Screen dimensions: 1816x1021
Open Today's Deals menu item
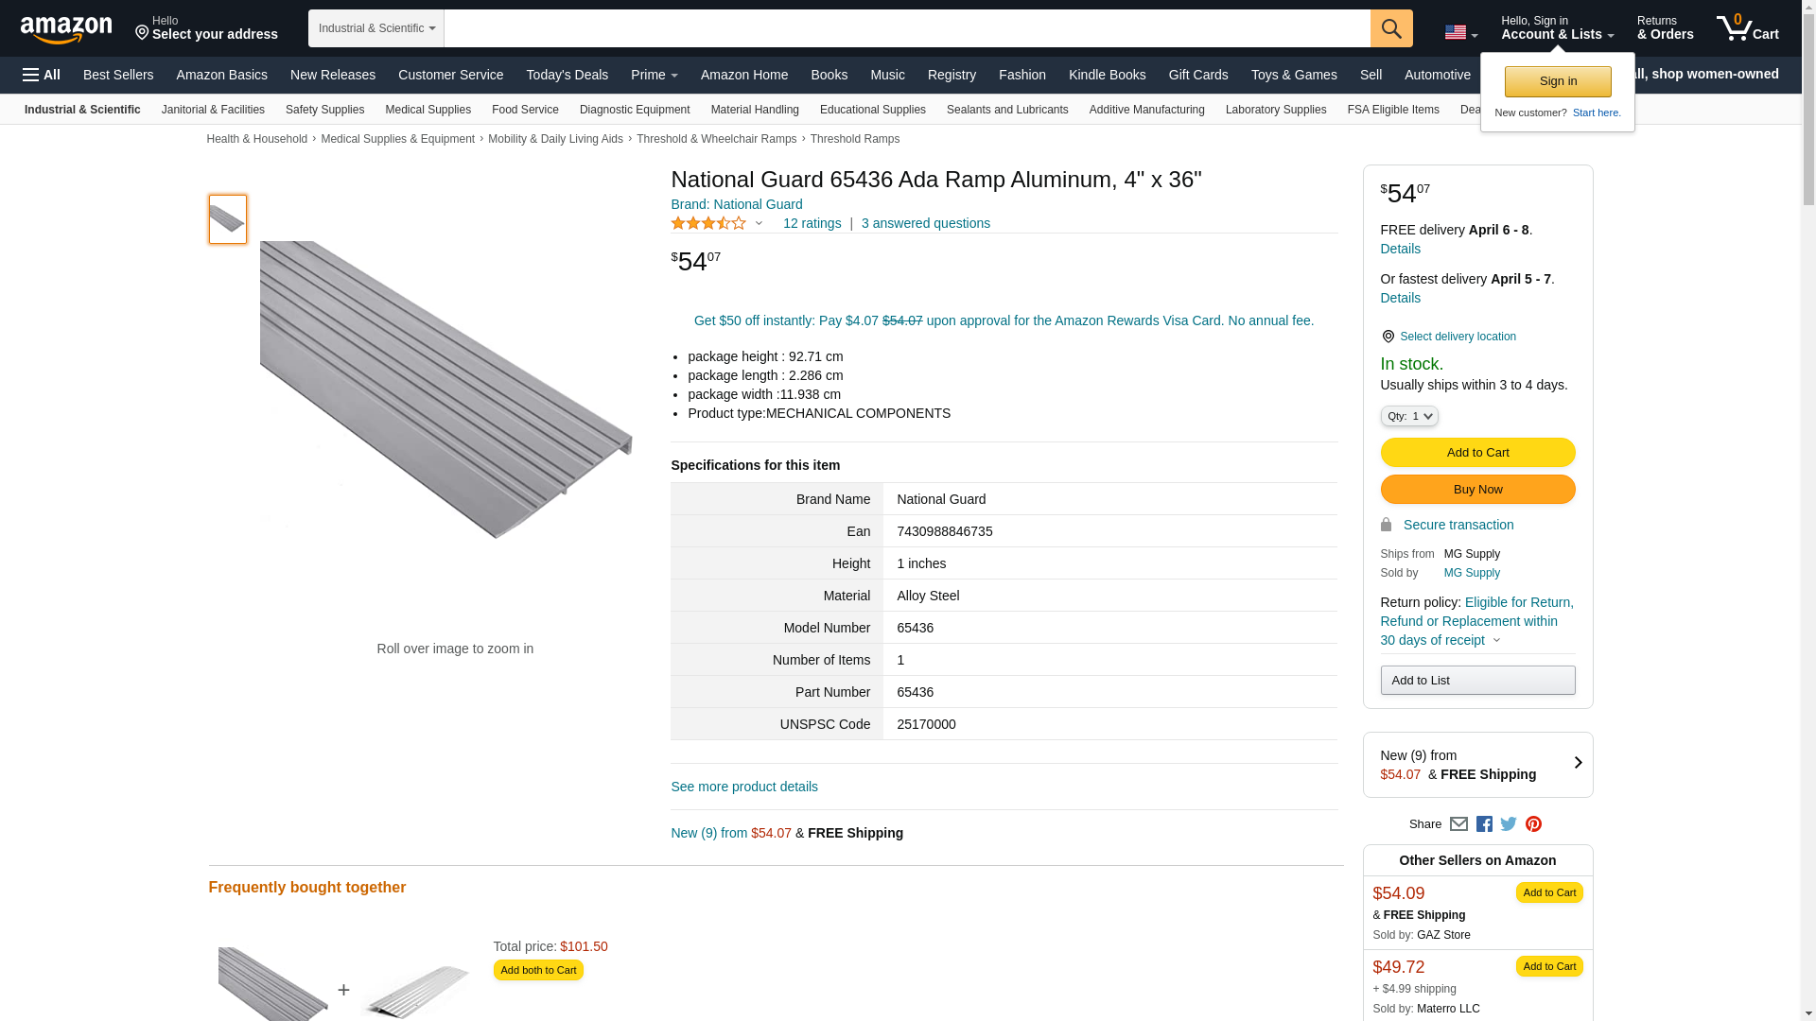coord(567,75)
